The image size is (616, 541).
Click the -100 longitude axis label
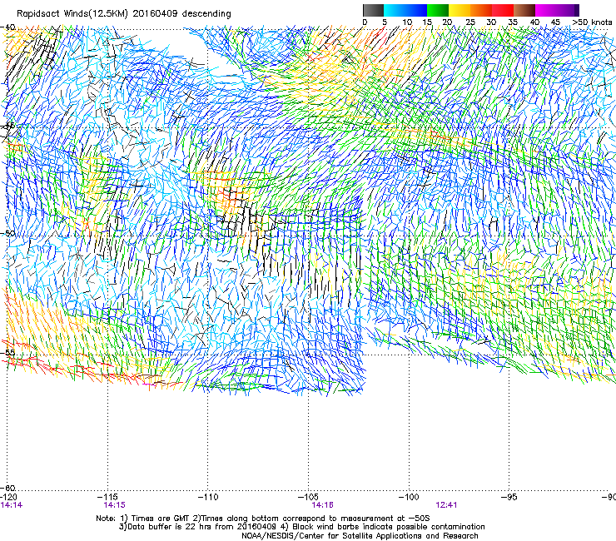[x=409, y=498]
